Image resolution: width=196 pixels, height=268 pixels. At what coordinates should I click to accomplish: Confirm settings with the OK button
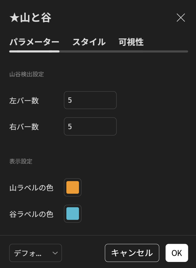click(177, 253)
